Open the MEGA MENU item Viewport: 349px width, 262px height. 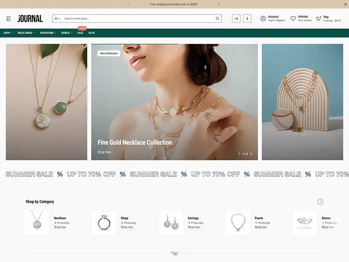tap(26, 32)
